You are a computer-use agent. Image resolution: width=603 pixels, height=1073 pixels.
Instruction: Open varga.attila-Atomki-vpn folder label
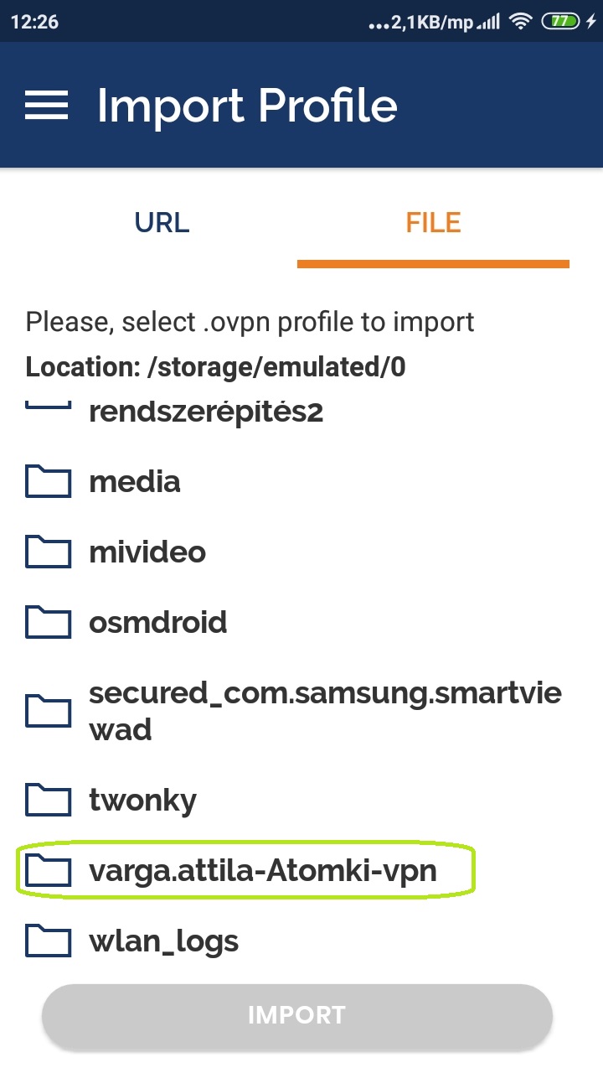(x=263, y=872)
